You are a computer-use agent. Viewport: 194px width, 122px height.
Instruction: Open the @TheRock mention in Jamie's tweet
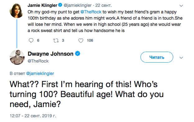(91, 12)
